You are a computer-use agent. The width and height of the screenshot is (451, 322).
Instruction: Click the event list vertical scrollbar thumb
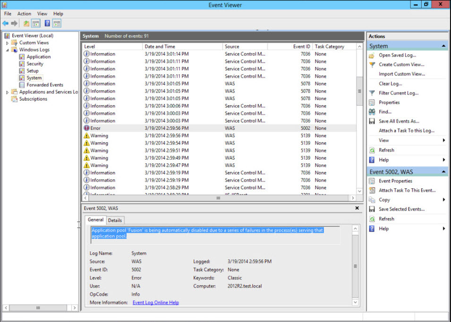359,91
